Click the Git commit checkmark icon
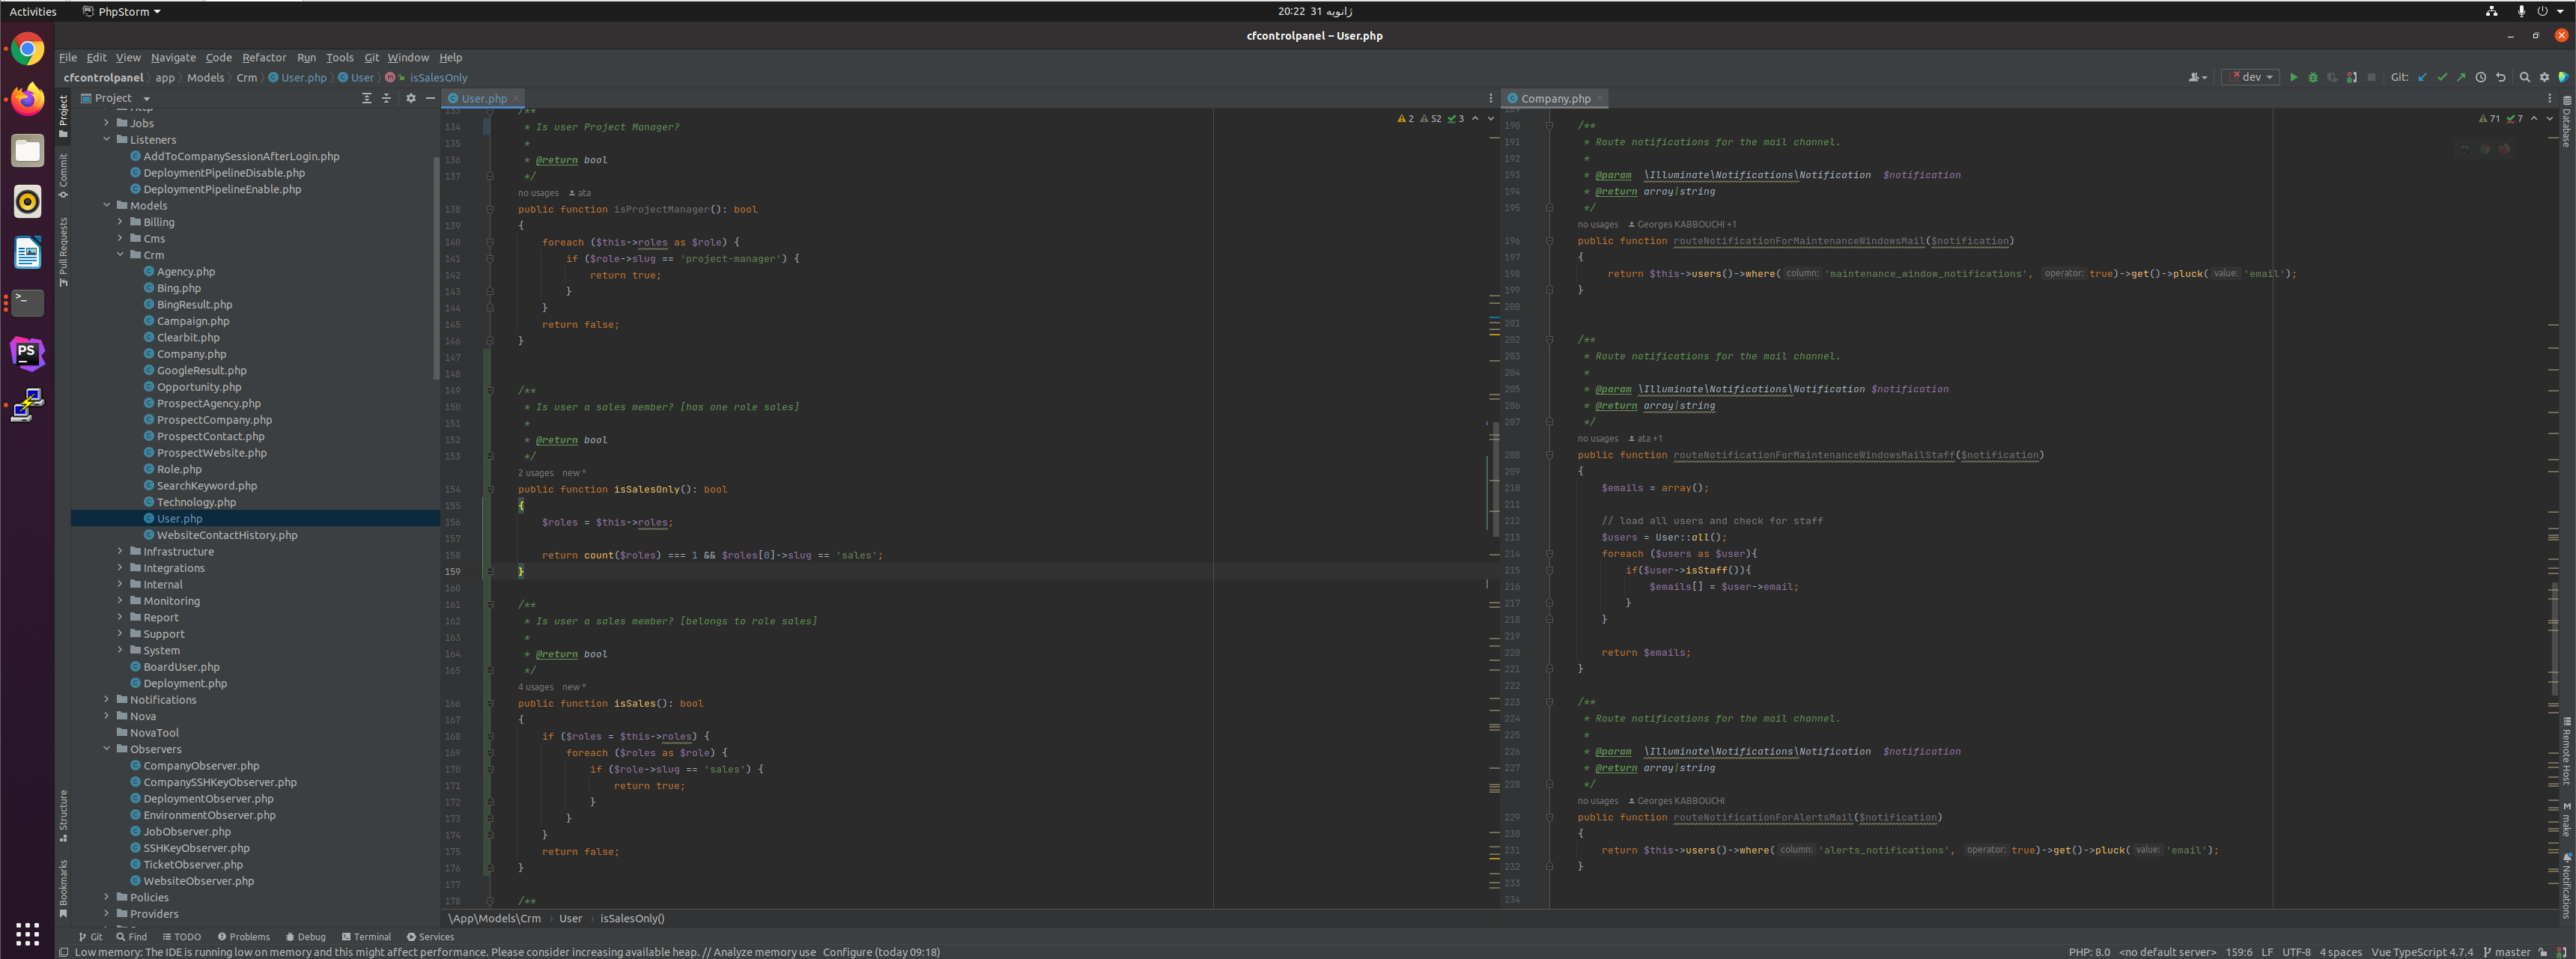Screen dimensions: 2576x959 pos(2442,77)
